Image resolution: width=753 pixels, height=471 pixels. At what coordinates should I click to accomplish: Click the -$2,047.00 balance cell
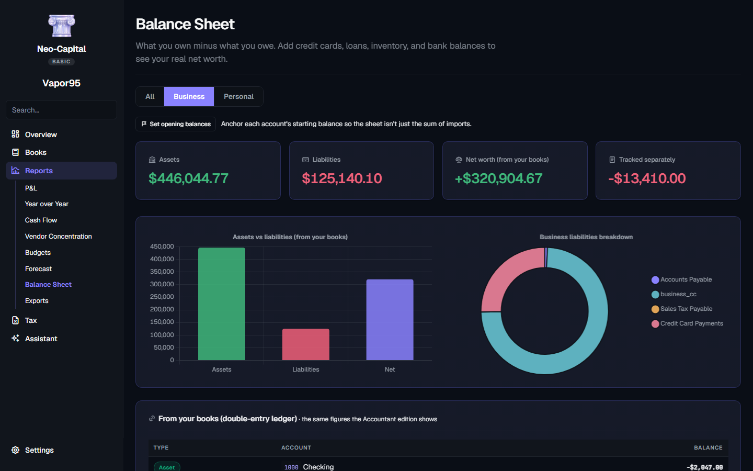click(x=705, y=467)
